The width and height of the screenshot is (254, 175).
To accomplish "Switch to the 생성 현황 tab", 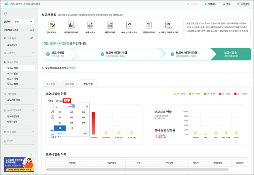I will 51,84.
